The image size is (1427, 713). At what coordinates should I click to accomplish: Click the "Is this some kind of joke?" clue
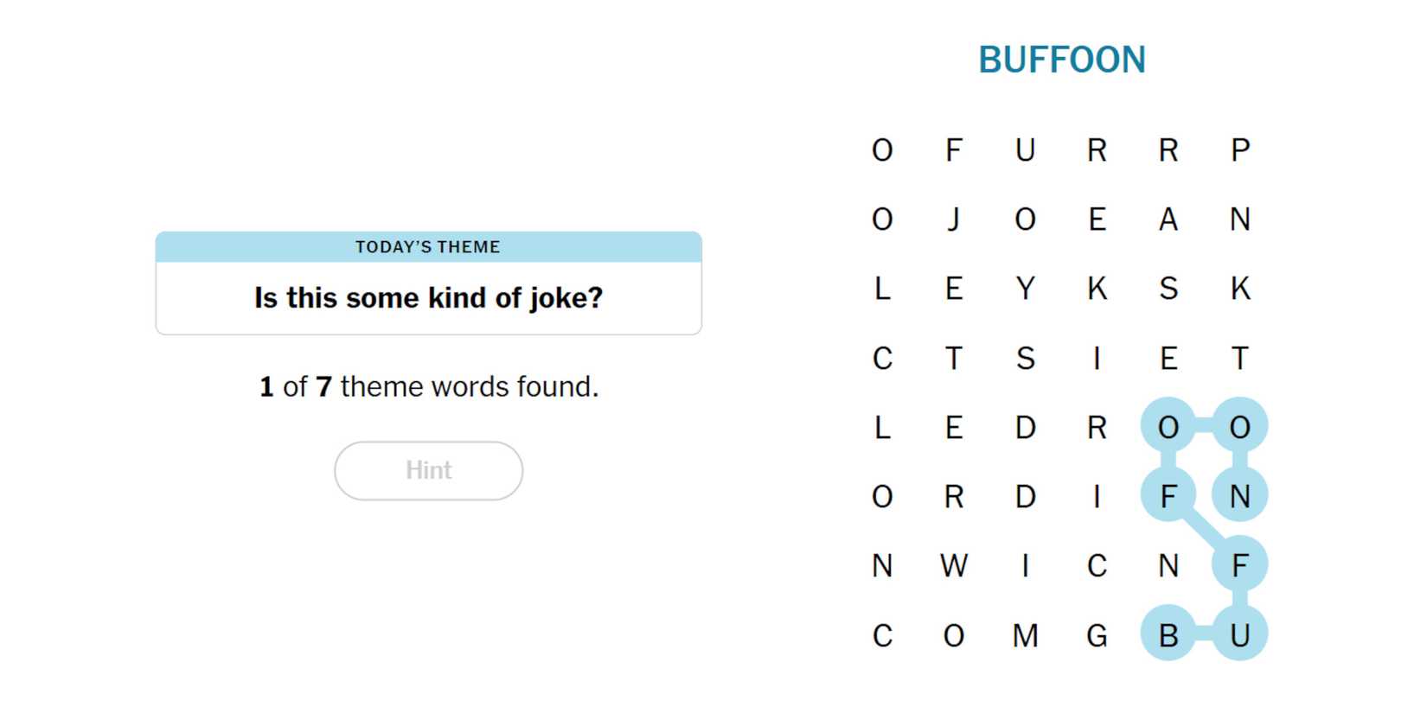coord(428,298)
